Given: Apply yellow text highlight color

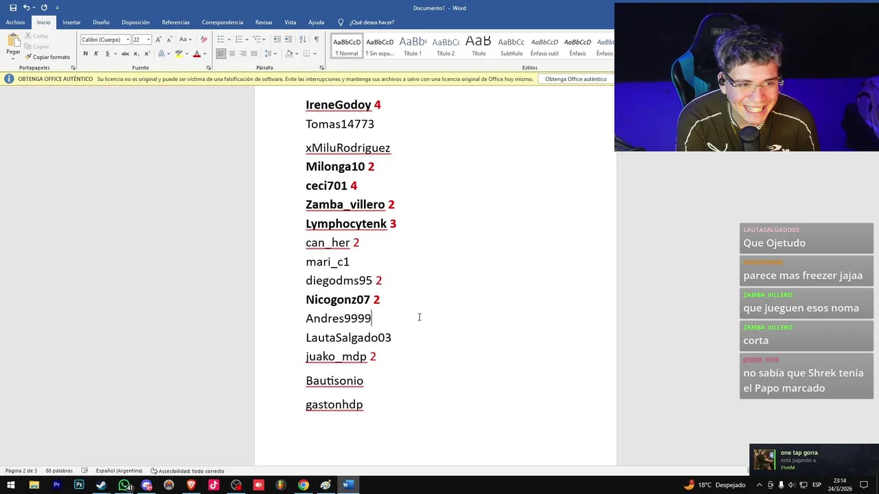Looking at the screenshot, I should click(179, 54).
